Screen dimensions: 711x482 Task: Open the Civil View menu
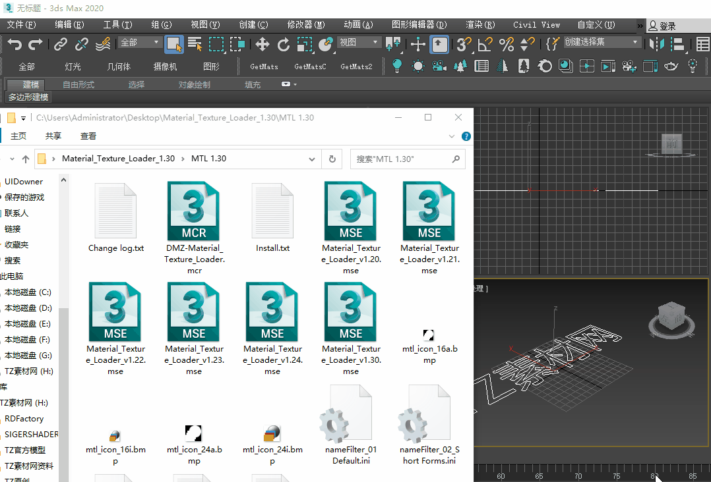(536, 25)
